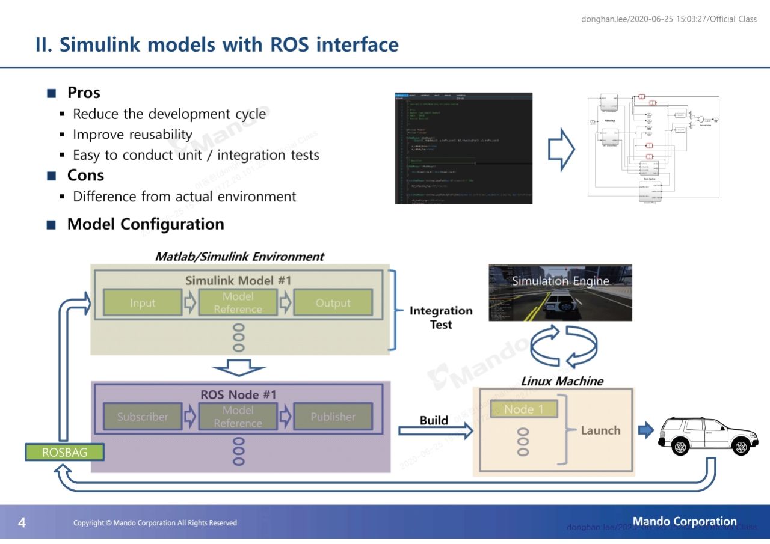Viewport: 770px width, 544px height.
Task: Click the 'Integration Test' label
Action: click(441, 317)
